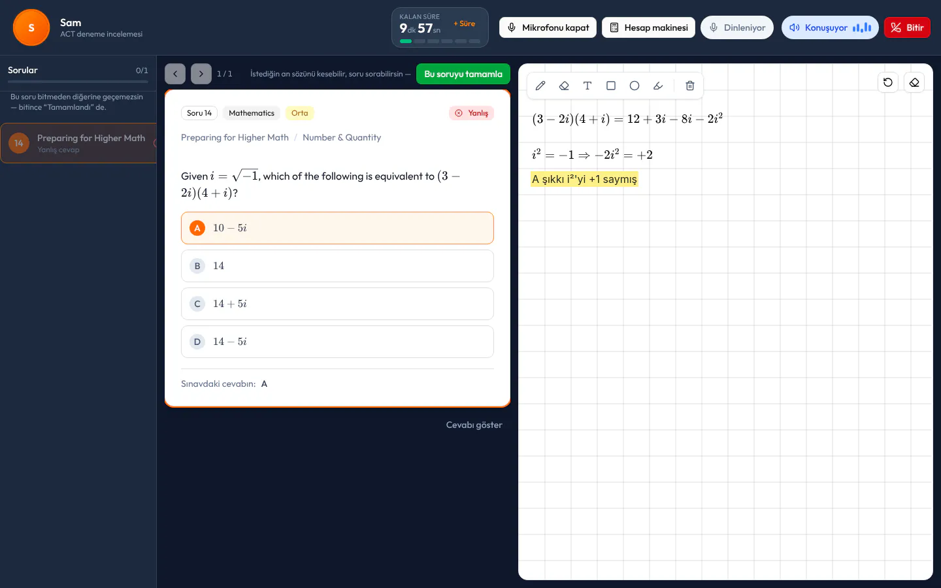Clear the whiteboard with corner eraser
Image resolution: width=941 pixels, height=588 pixels.
(914, 82)
